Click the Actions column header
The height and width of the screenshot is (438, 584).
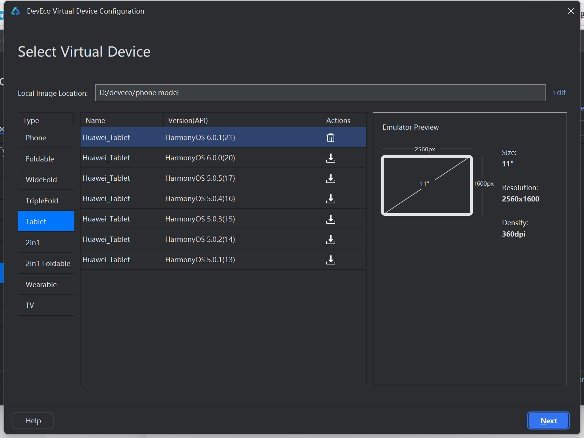pyautogui.click(x=344, y=120)
